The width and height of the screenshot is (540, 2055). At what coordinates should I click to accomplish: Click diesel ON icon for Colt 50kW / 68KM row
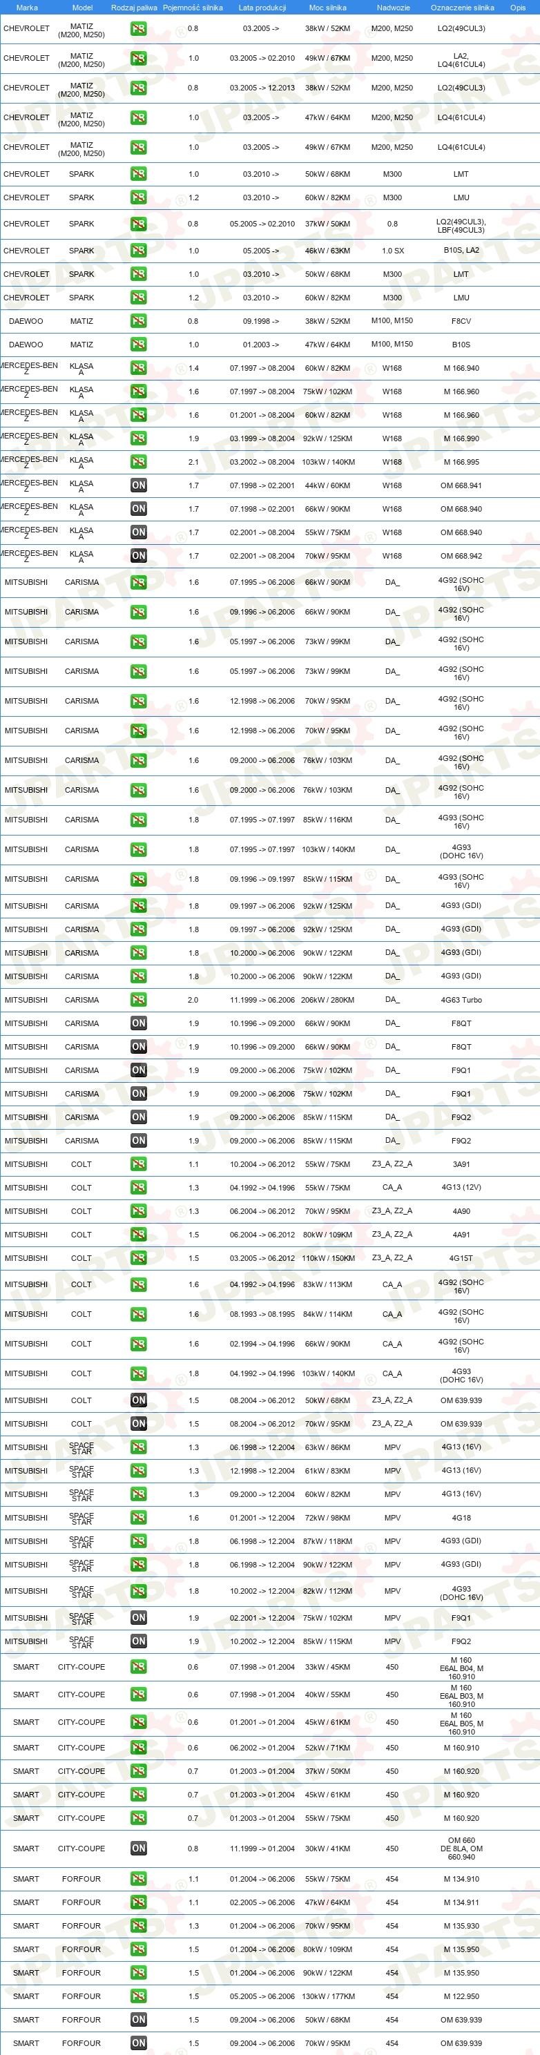[139, 1401]
